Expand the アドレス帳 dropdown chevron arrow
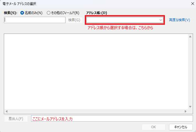Image resolution: width=196 pixels, height=132 pixels. coord(161,20)
